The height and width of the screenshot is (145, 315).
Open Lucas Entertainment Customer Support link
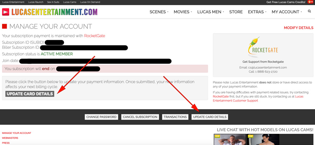258,99
